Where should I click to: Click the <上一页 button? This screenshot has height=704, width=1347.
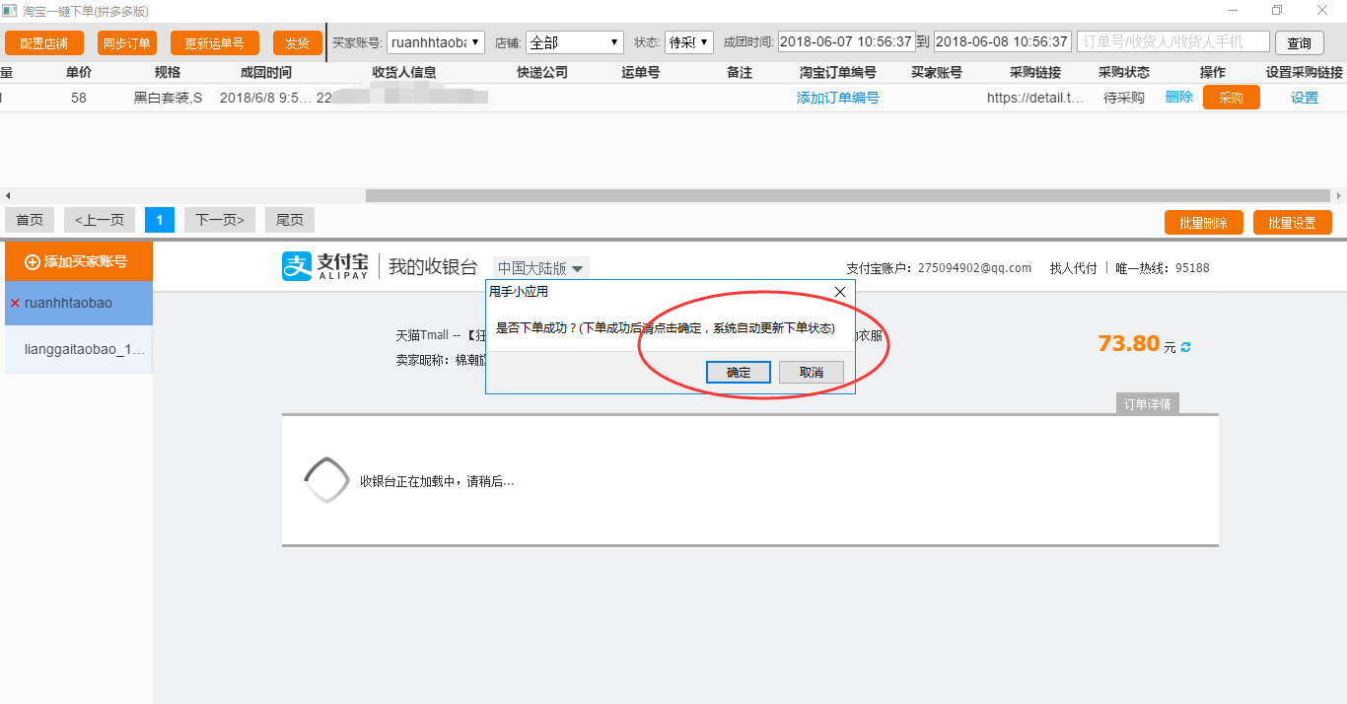click(100, 220)
